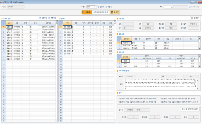Click the 조회(F) search button
The height and width of the screenshot is (124, 202).
pos(87,12)
